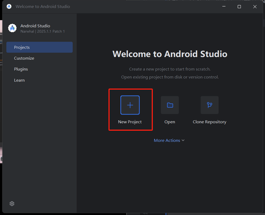
Task: Click the Android Studio logo in sidebar
Action: click(x=12, y=28)
